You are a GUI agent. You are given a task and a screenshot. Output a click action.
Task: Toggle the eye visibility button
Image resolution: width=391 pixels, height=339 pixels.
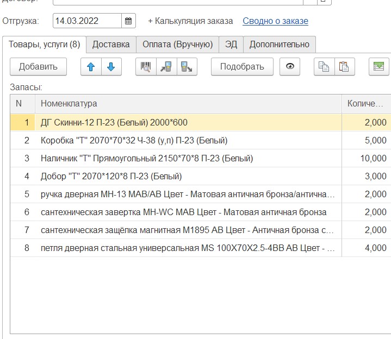(x=290, y=67)
